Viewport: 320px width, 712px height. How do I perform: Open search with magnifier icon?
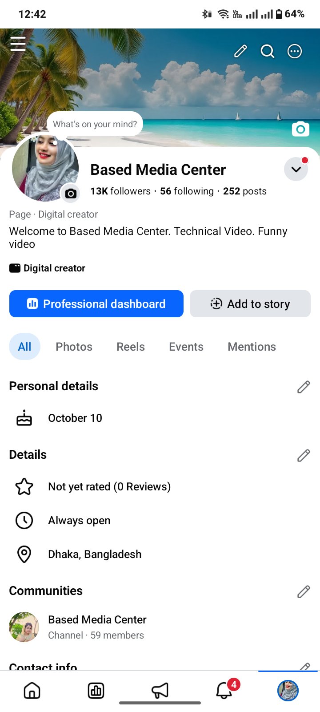tap(268, 52)
